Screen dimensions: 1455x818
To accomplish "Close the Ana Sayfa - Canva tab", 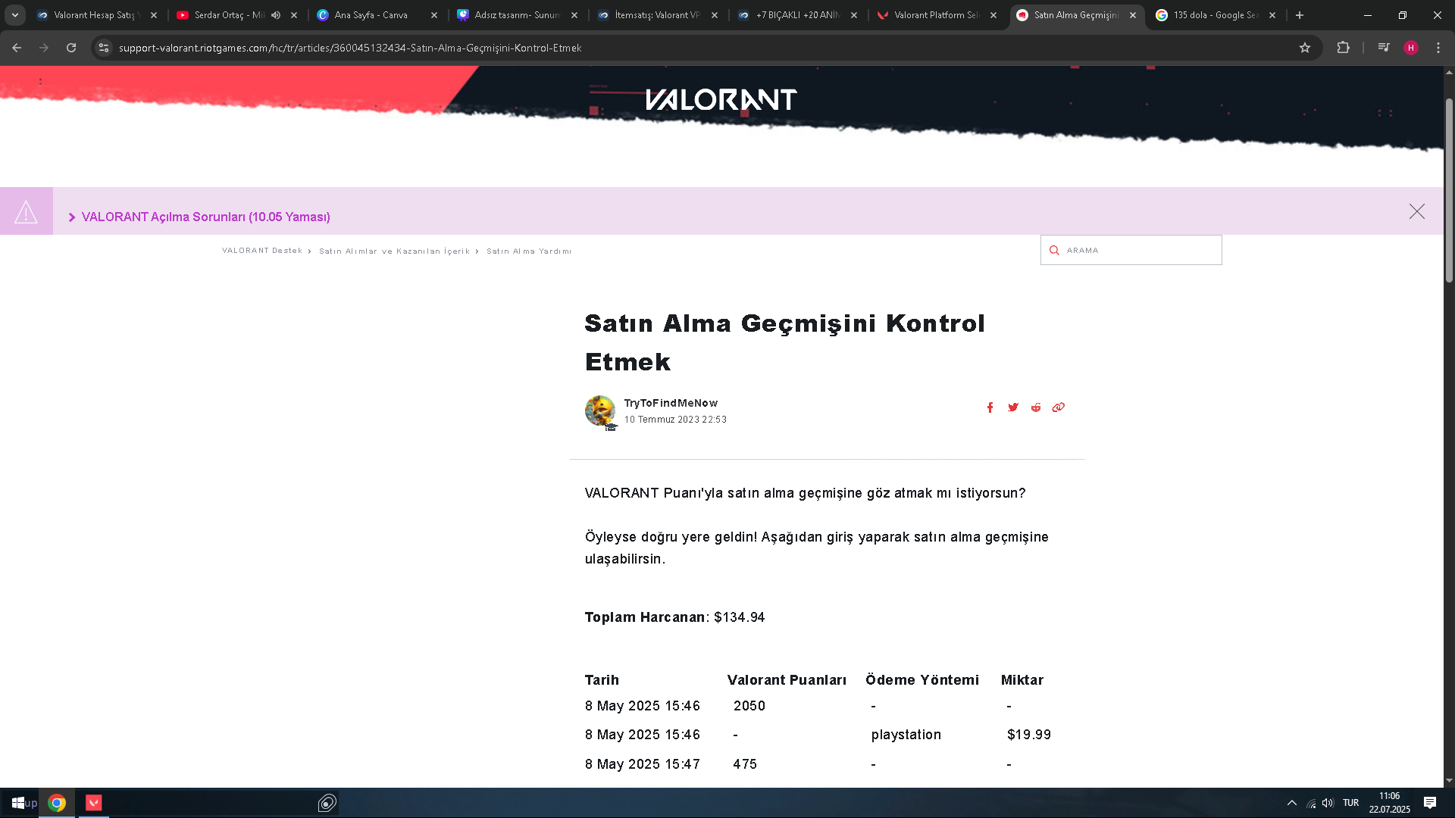I will point(434,15).
